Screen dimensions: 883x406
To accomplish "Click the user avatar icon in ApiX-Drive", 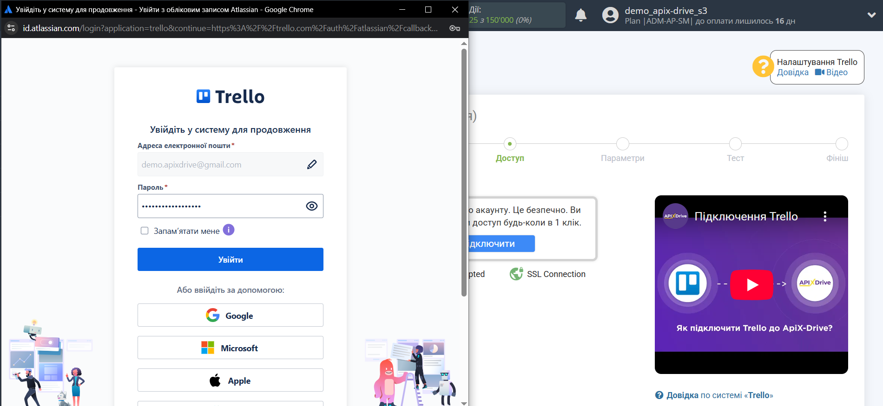I will (610, 15).
